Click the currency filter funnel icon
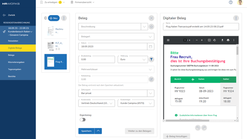 151,59
